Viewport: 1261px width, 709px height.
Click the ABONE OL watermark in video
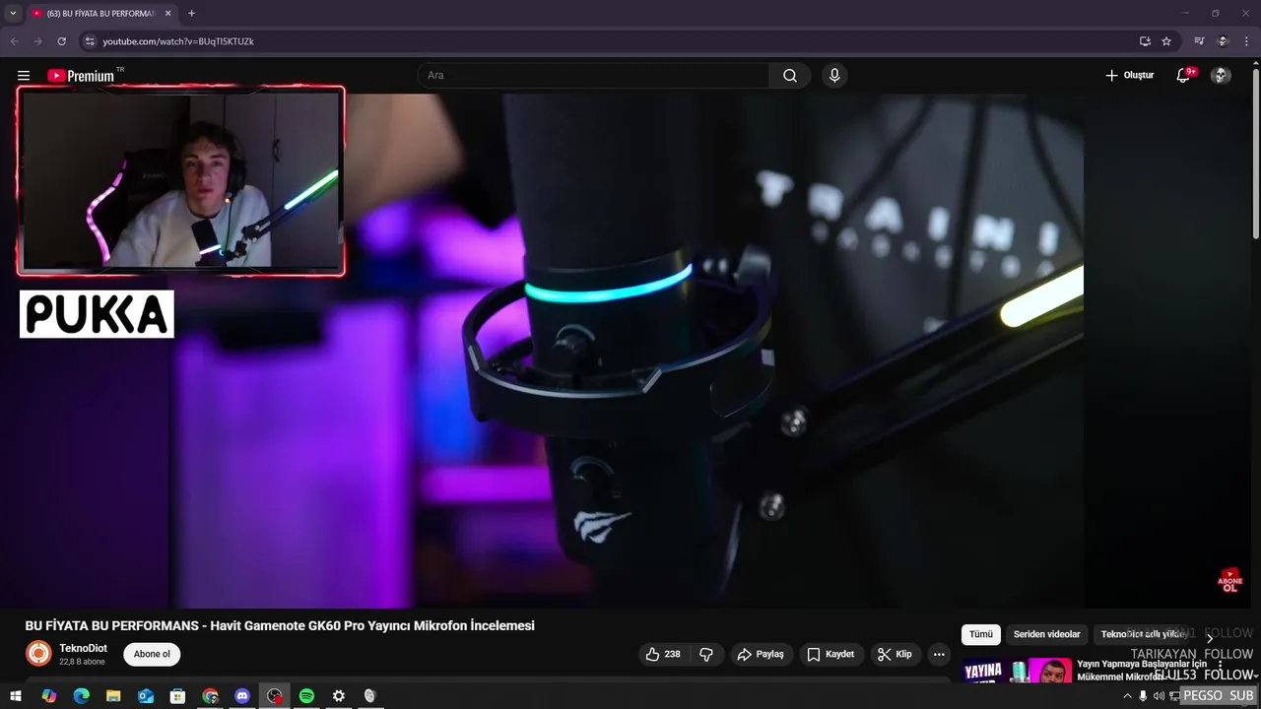click(1230, 579)
